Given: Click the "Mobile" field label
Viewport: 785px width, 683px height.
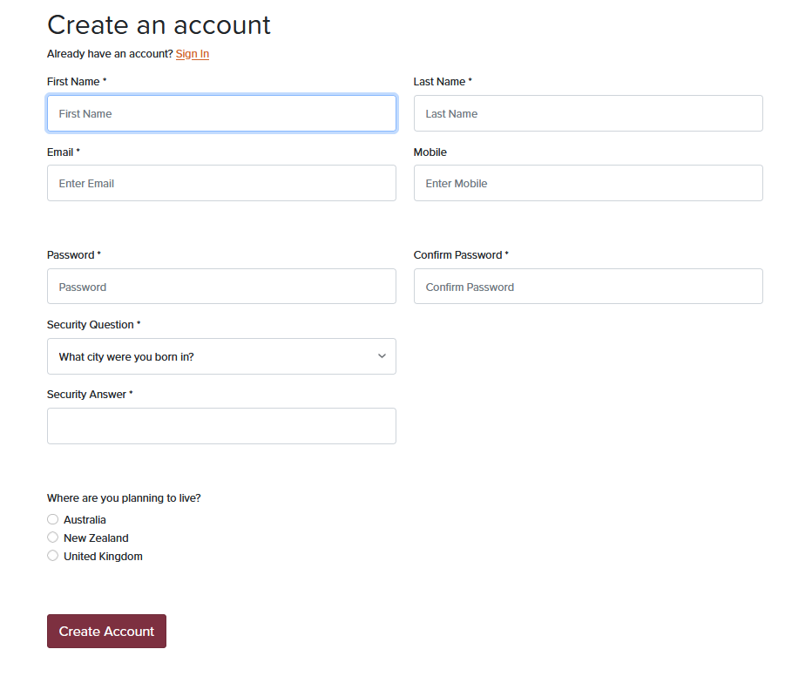Looking at the screenshot, I should [x=430, y=152].
